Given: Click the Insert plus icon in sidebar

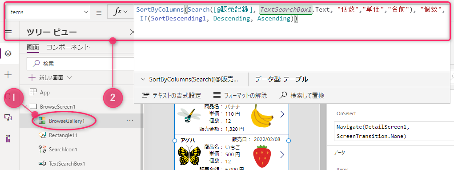Looking at the screenshot, I should pos(8,75).
